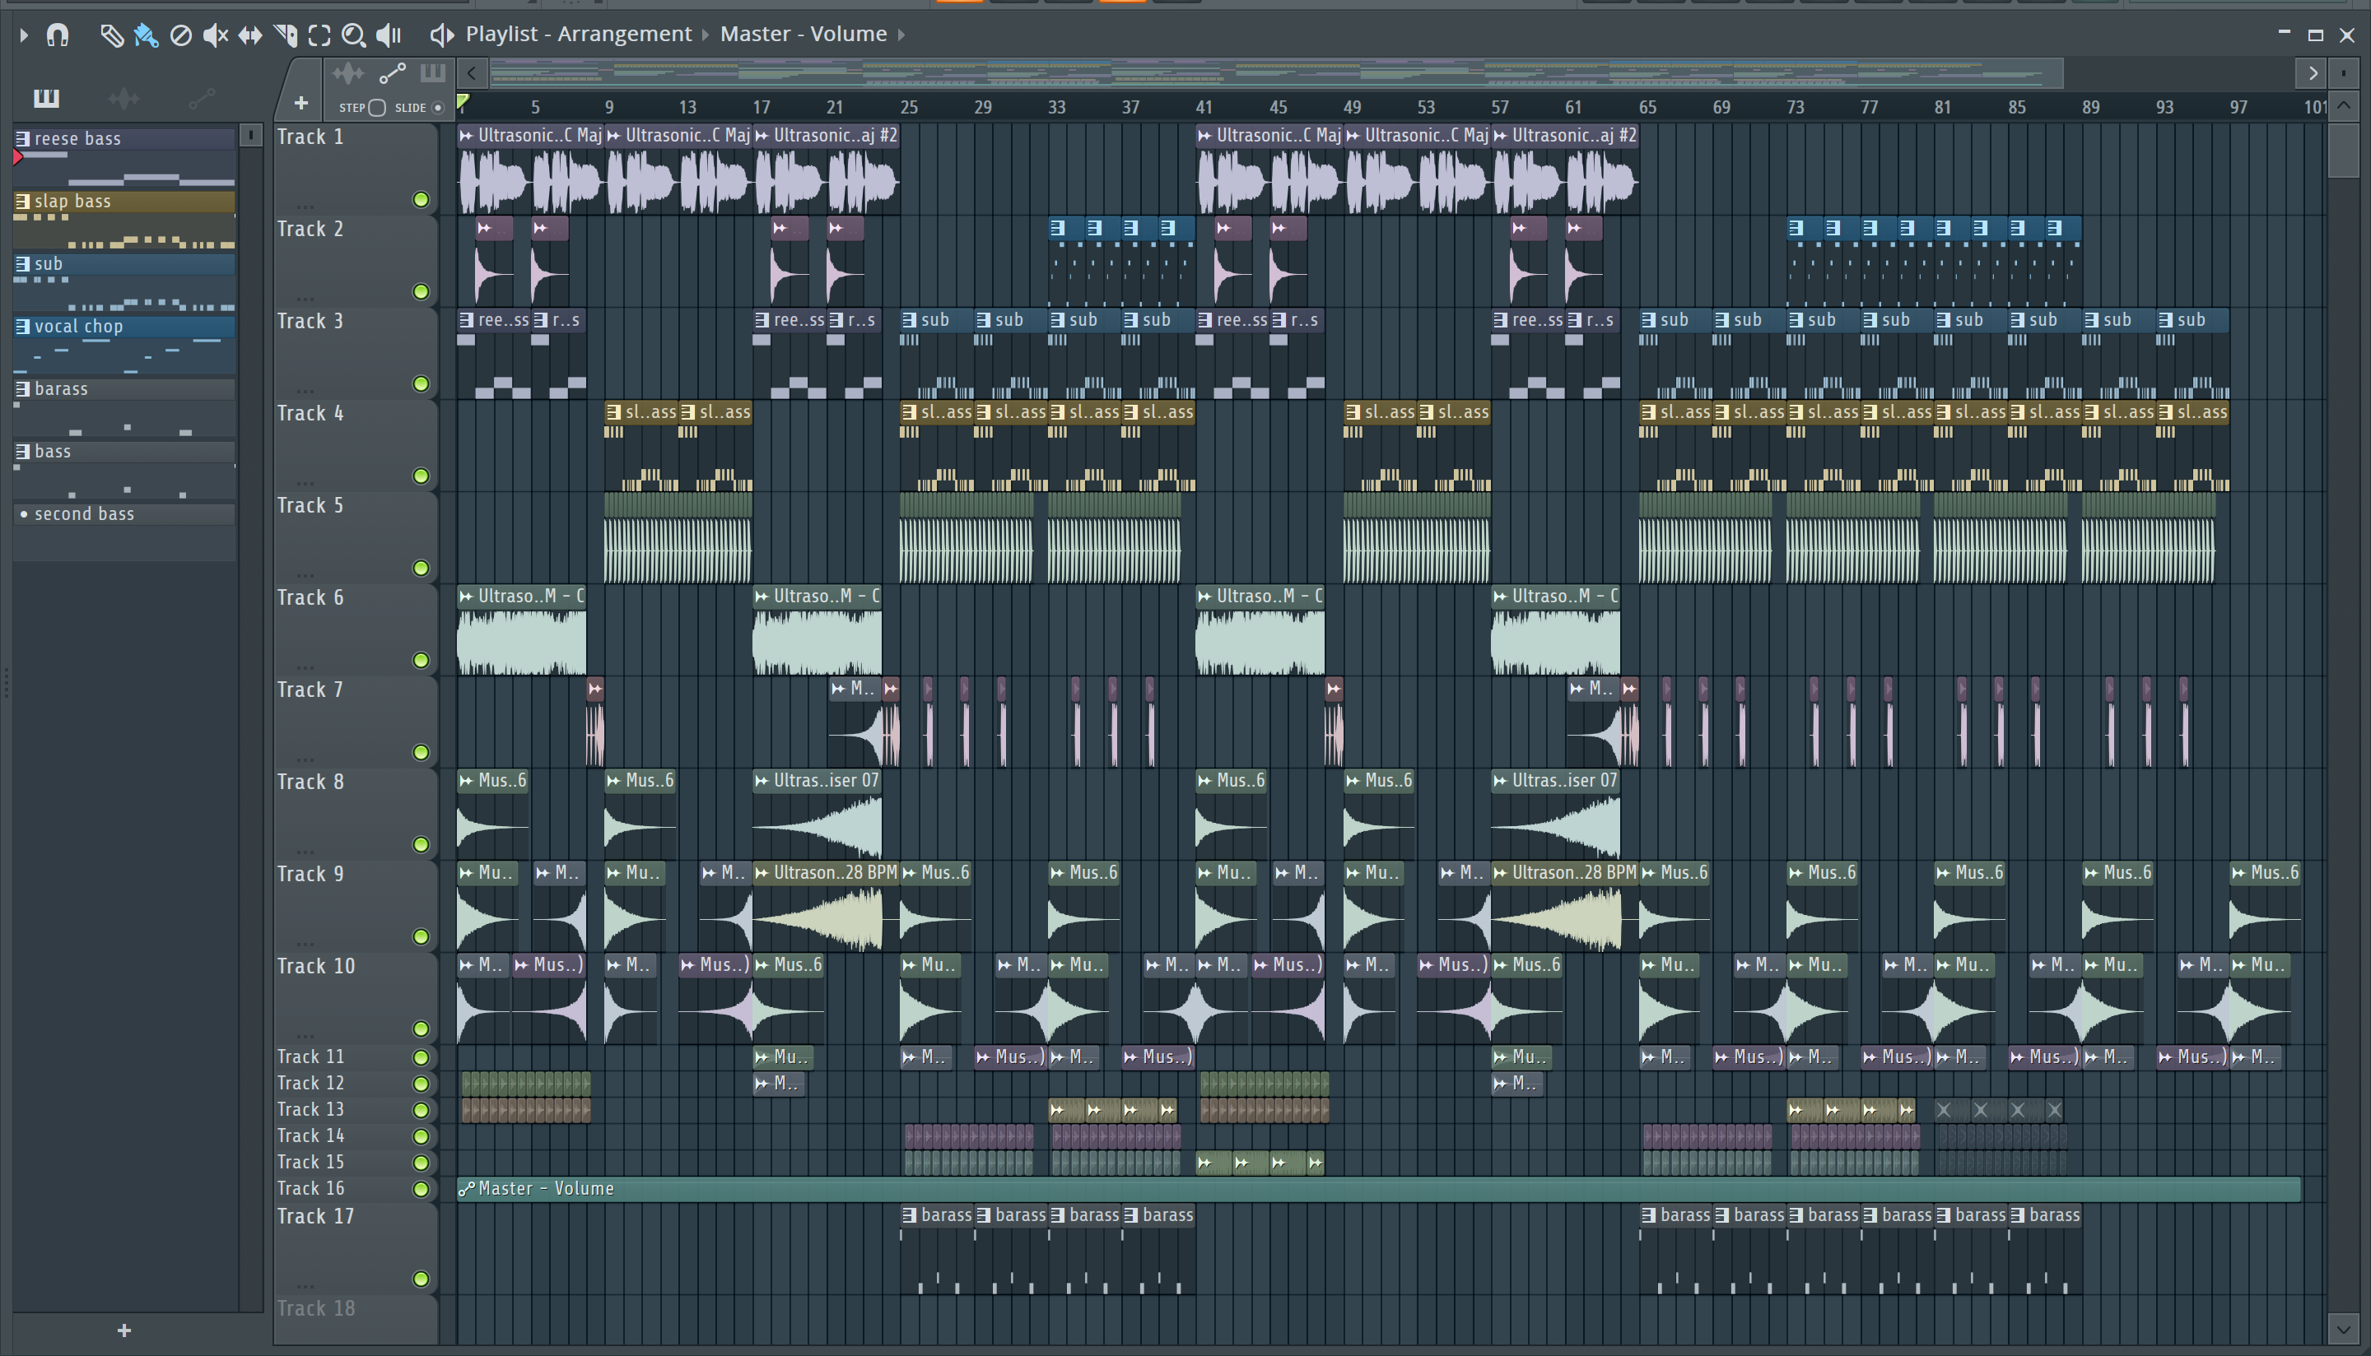Open menu of first Ultrasonic clip on Track 1
This screenshot has height=1356, width=2371.
pyautogui.click(x=466, y=136)
